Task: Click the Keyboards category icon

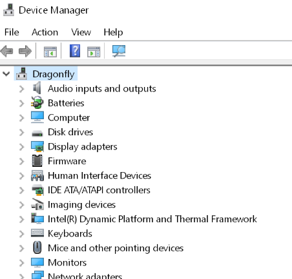Action: [x=37, y=233]
